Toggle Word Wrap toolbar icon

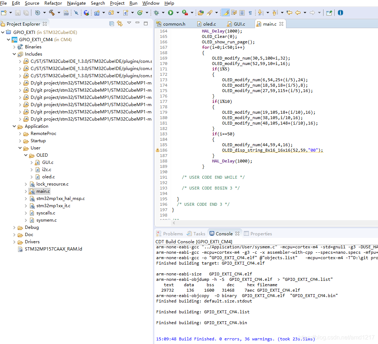[x=234, y=13]
